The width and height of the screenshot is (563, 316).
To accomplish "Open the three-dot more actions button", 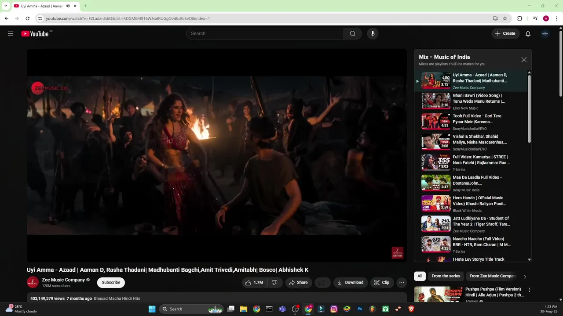I will pyautogui.click(x=402, y=283).
